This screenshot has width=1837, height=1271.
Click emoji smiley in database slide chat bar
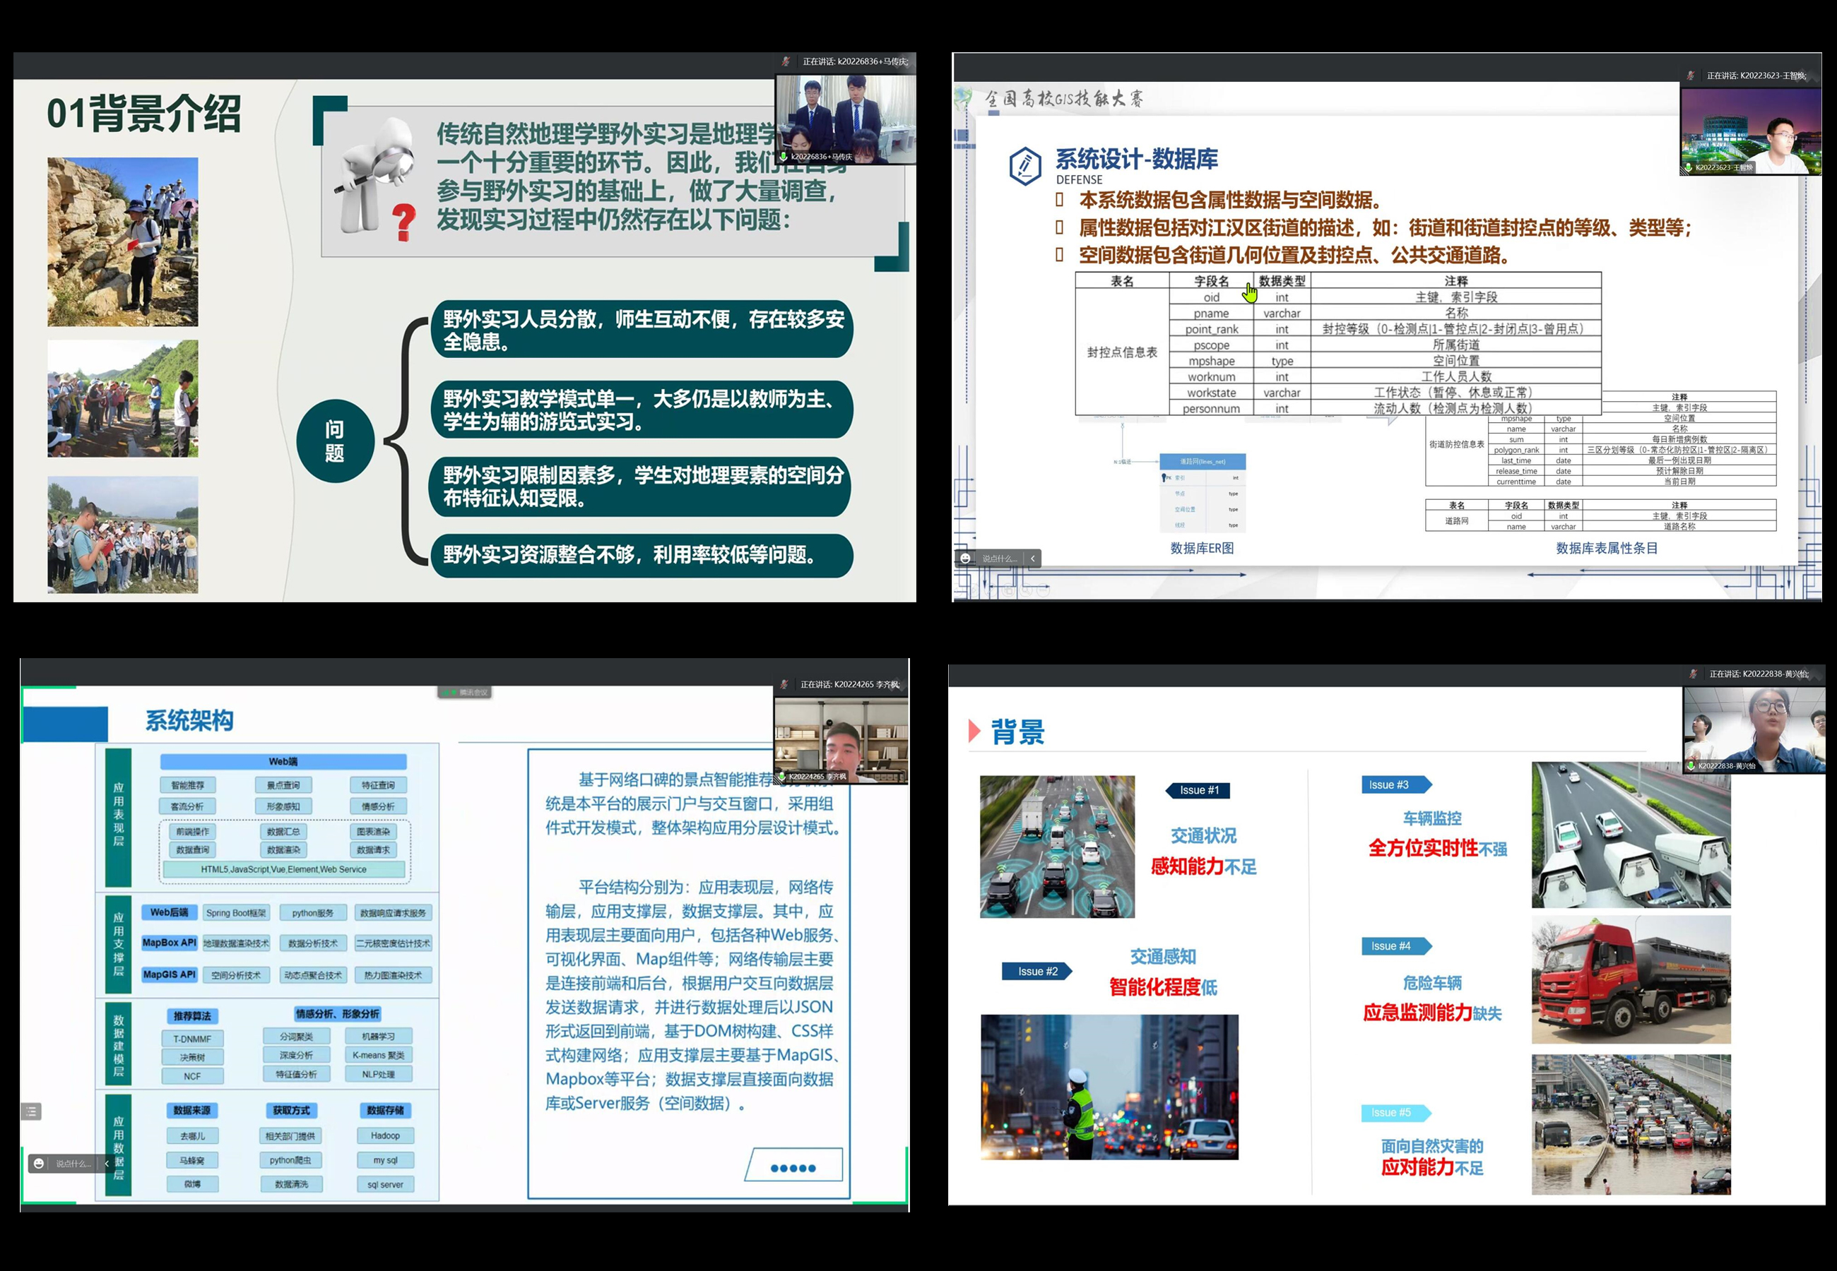966,559
